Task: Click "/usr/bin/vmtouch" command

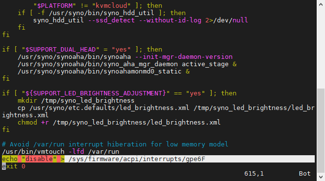Action: [x=33, y=151]
